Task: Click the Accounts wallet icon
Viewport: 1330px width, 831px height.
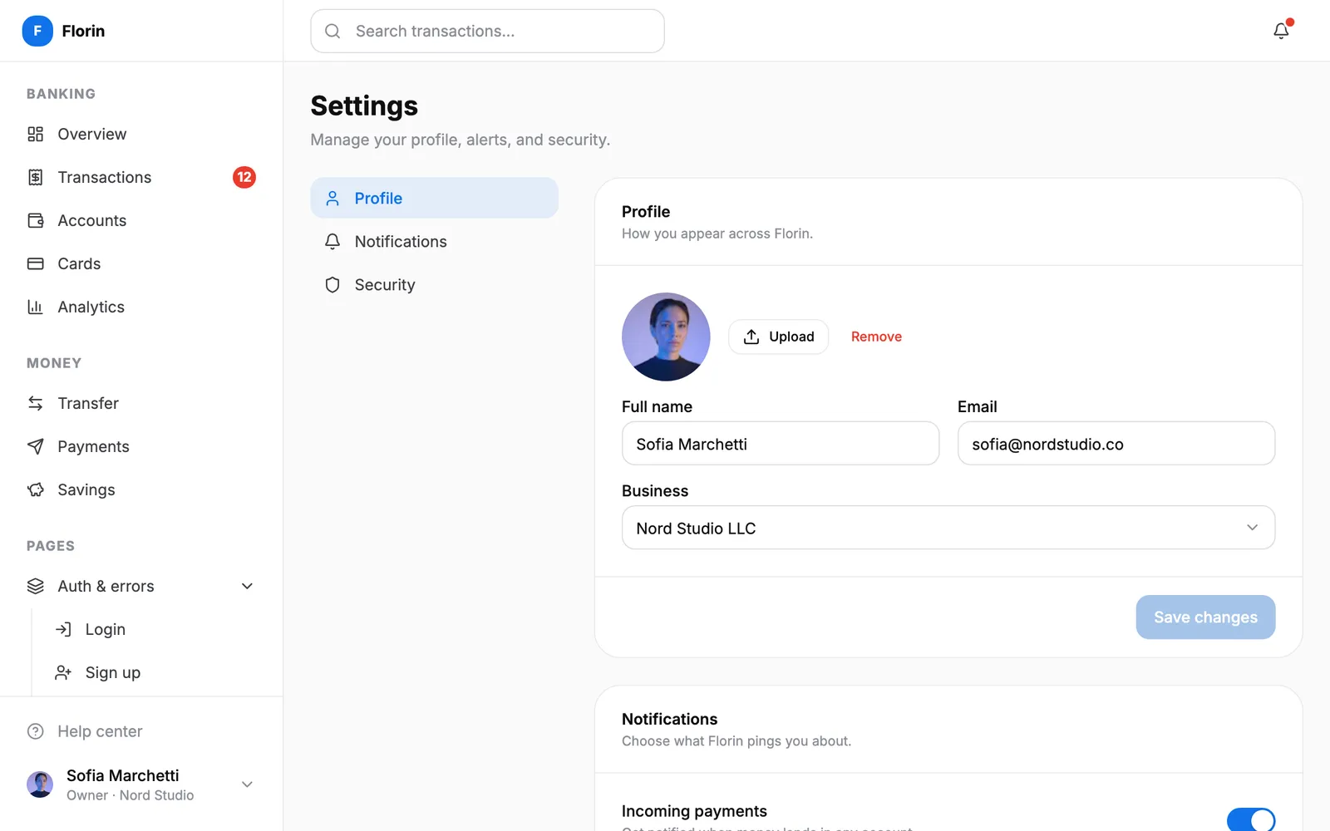Action: click(x=35, y=220)
